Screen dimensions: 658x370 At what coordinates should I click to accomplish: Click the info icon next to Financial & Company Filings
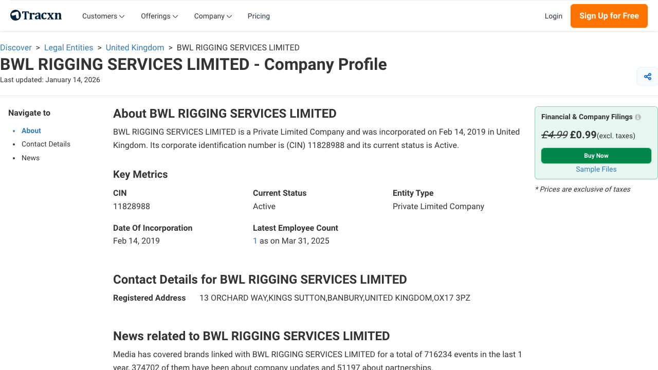[x=637, y=117]
